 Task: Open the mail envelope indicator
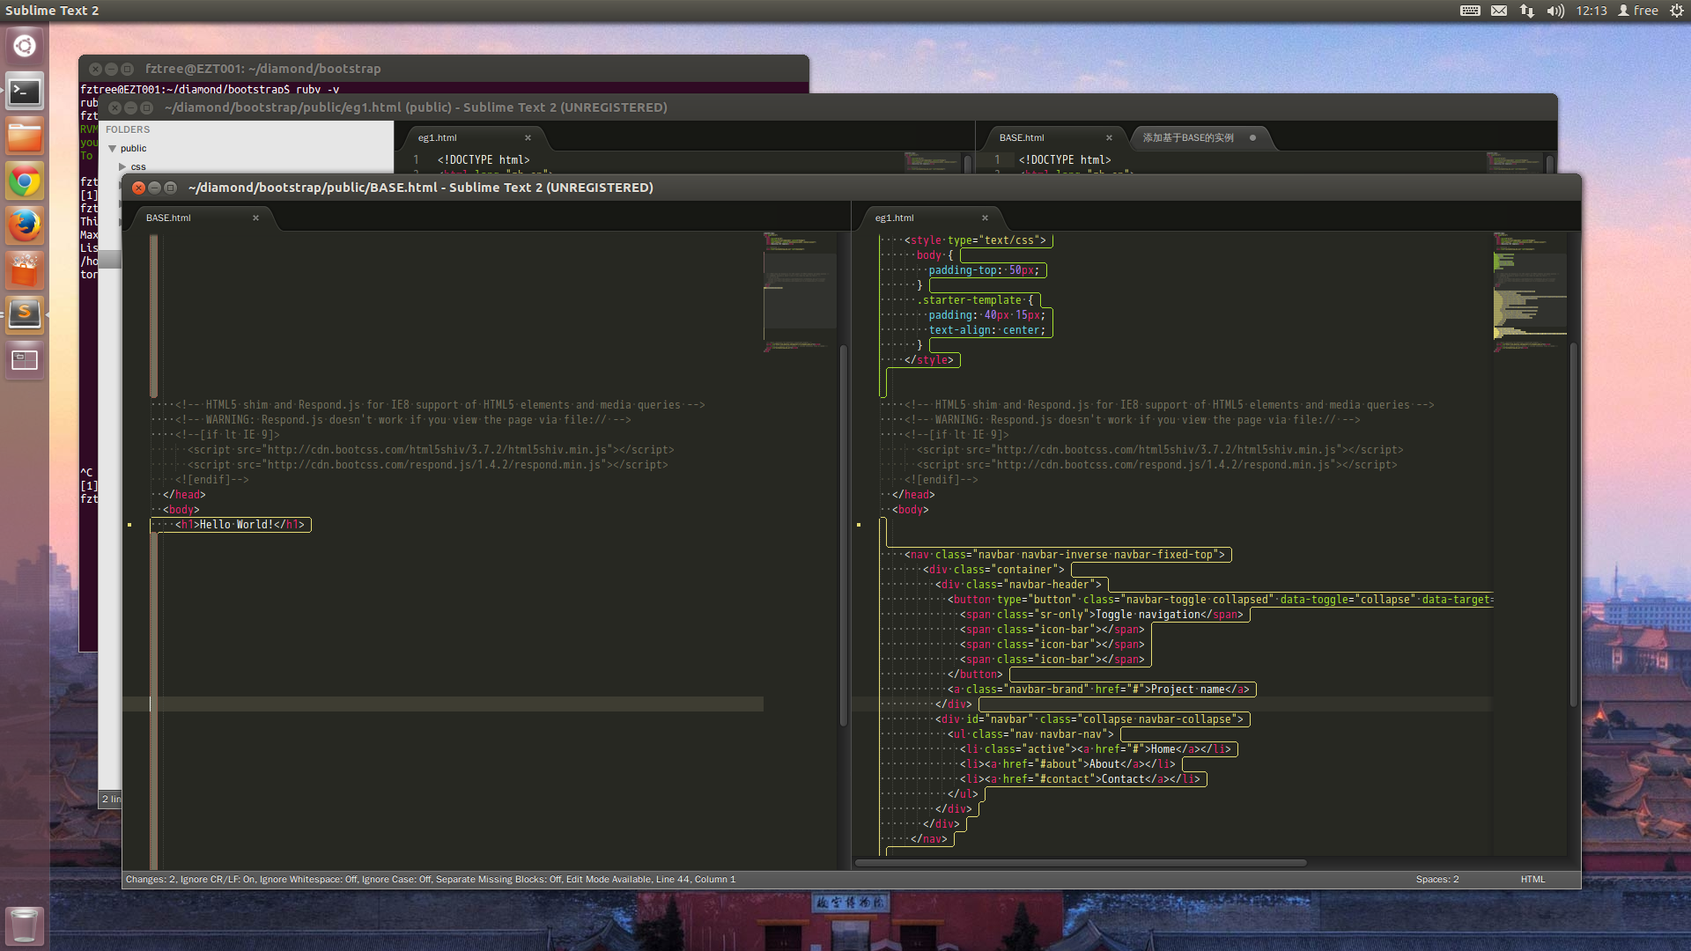click(1499, 11)
